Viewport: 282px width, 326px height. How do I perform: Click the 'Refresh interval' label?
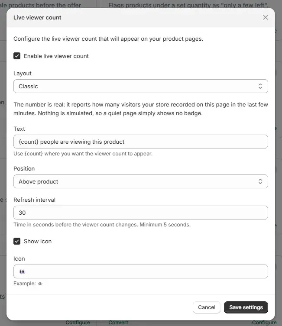(35, 200)
